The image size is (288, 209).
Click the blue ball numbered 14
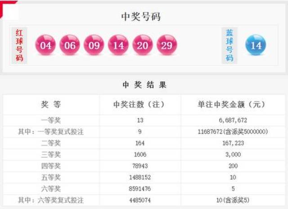point(256,45)
